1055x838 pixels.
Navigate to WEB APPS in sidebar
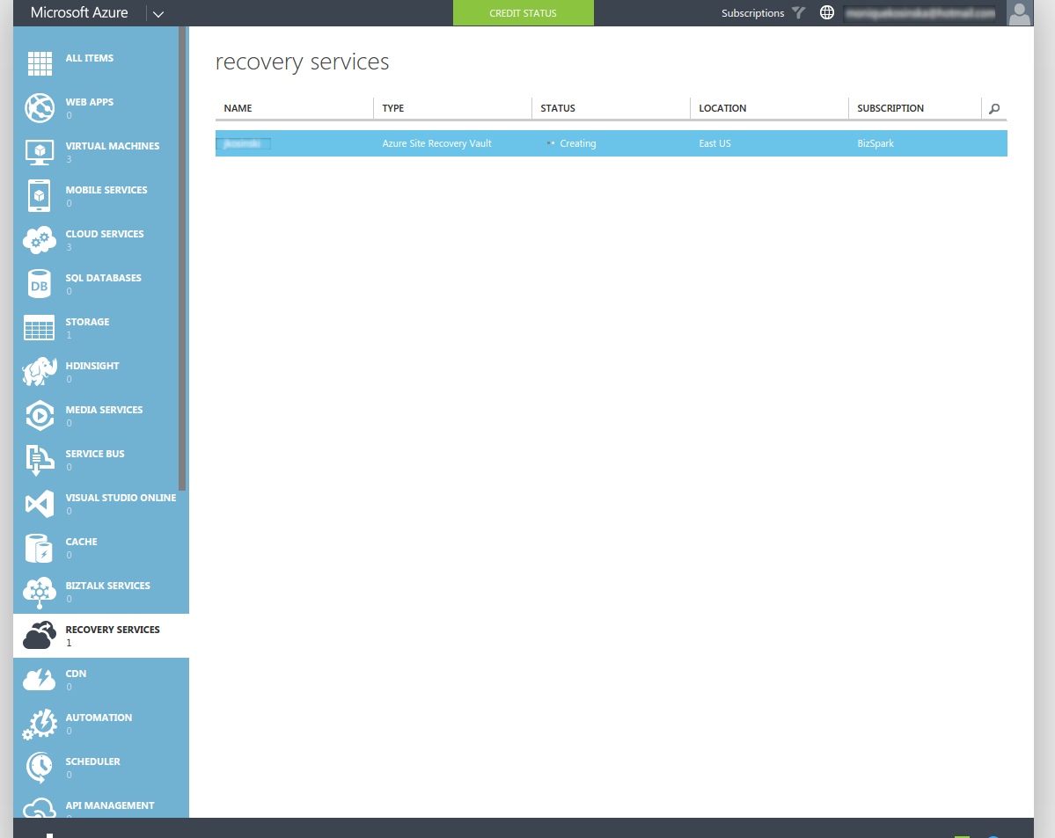pyautogui.click(x=90, y=102)
